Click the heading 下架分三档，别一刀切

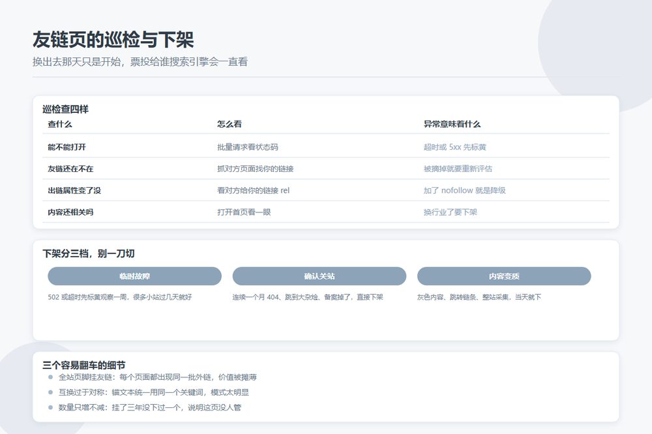click(89, 253)
